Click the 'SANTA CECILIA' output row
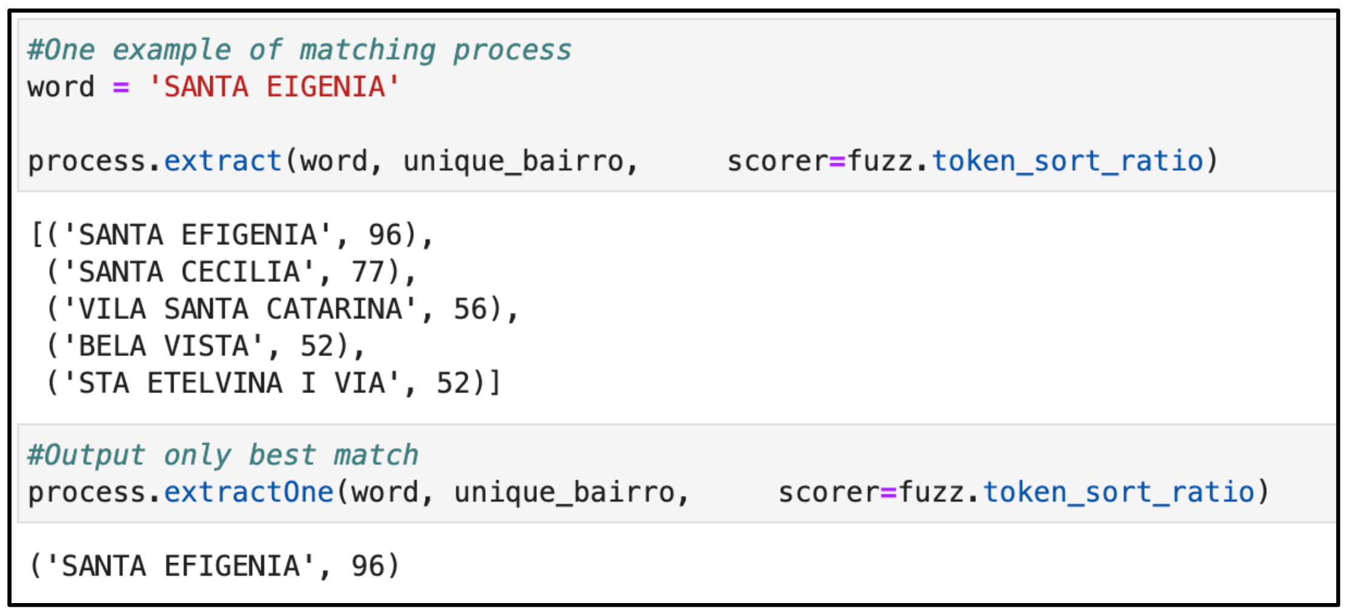The height and width of the screenshot is (614, 1347). pos(189,272)
